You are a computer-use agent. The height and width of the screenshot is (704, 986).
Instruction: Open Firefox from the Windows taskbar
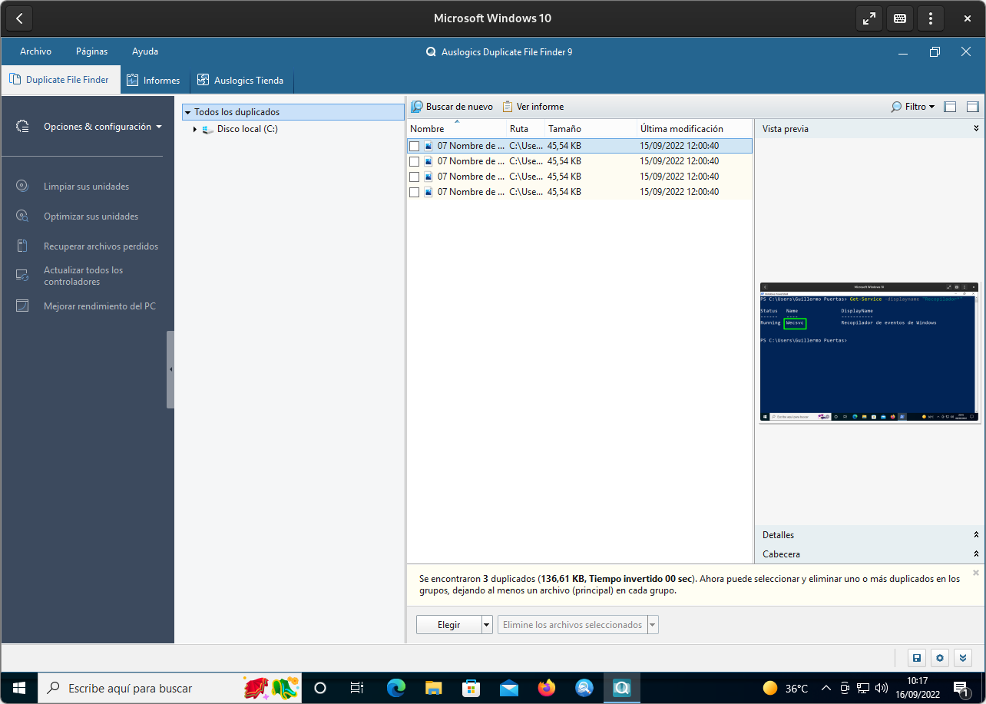tap(547, 688)
